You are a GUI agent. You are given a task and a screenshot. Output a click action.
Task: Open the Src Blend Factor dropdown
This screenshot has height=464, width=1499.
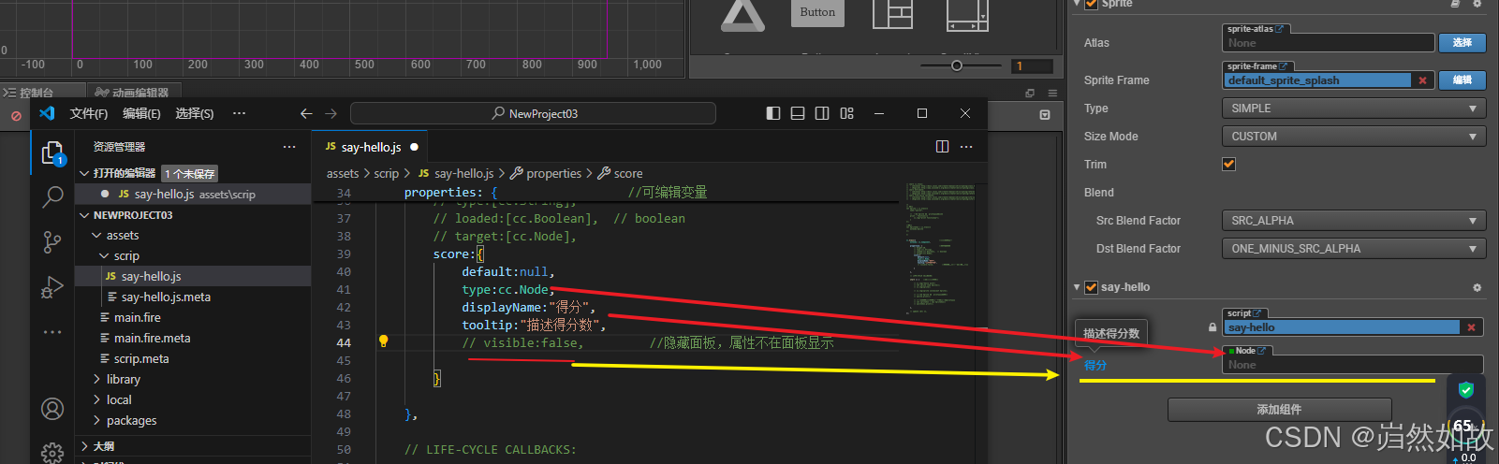click(x=1353, y=221)
